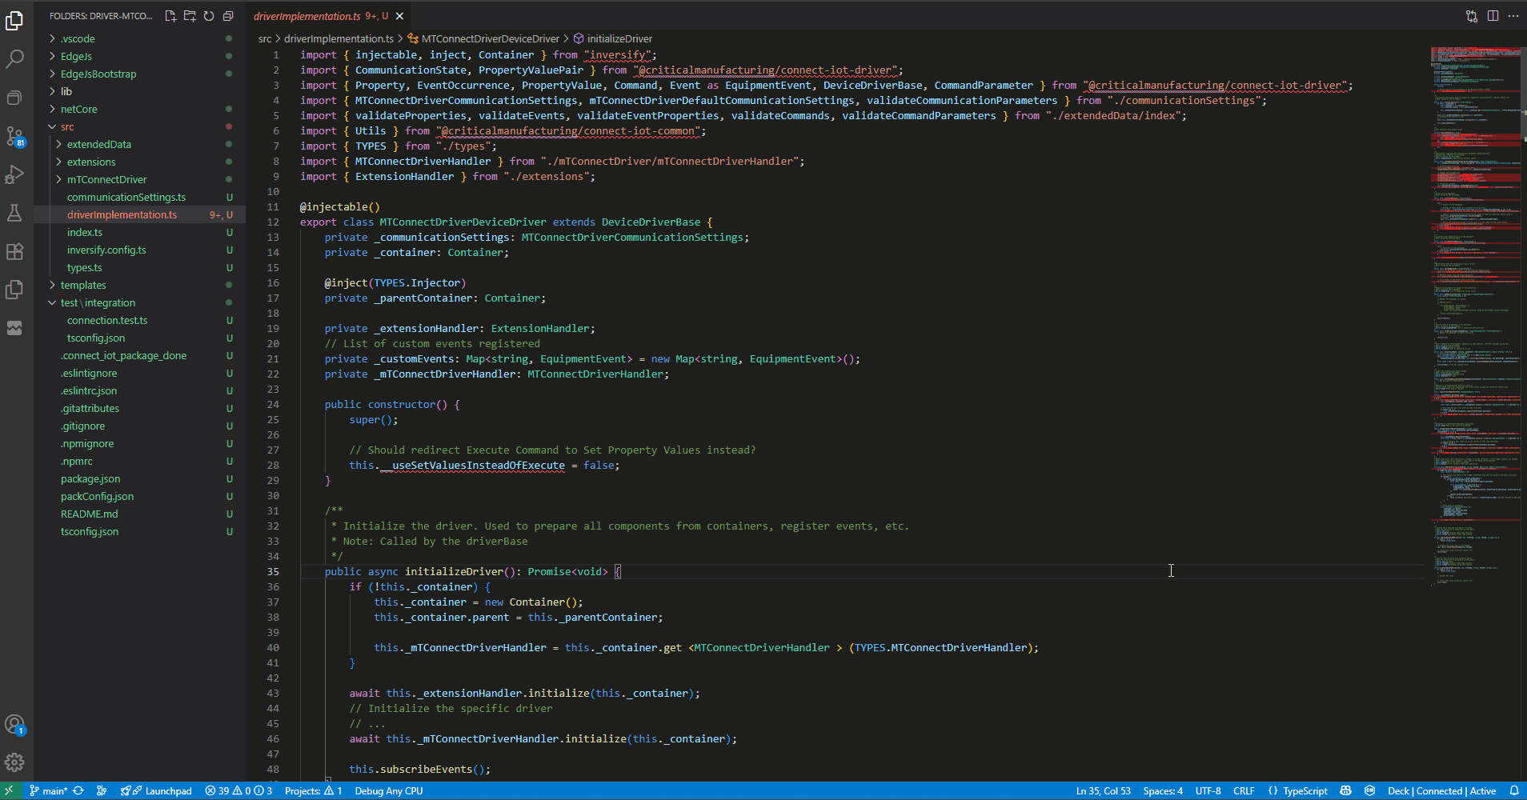The width and height of the screenshot is (1527, 800).
Task: Click the open changes icon in editor toolbar
Action: click(x=1472, y=16)
